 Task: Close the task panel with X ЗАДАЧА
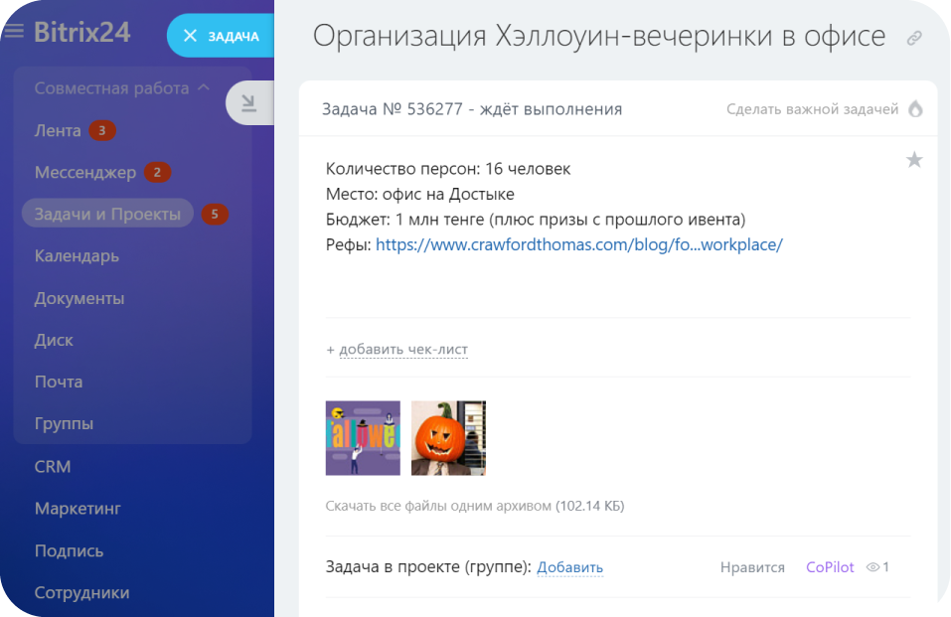point(220,37)
